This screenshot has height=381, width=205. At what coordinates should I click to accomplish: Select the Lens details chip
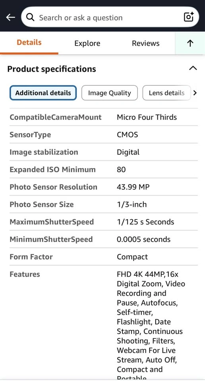click(166, 93)
